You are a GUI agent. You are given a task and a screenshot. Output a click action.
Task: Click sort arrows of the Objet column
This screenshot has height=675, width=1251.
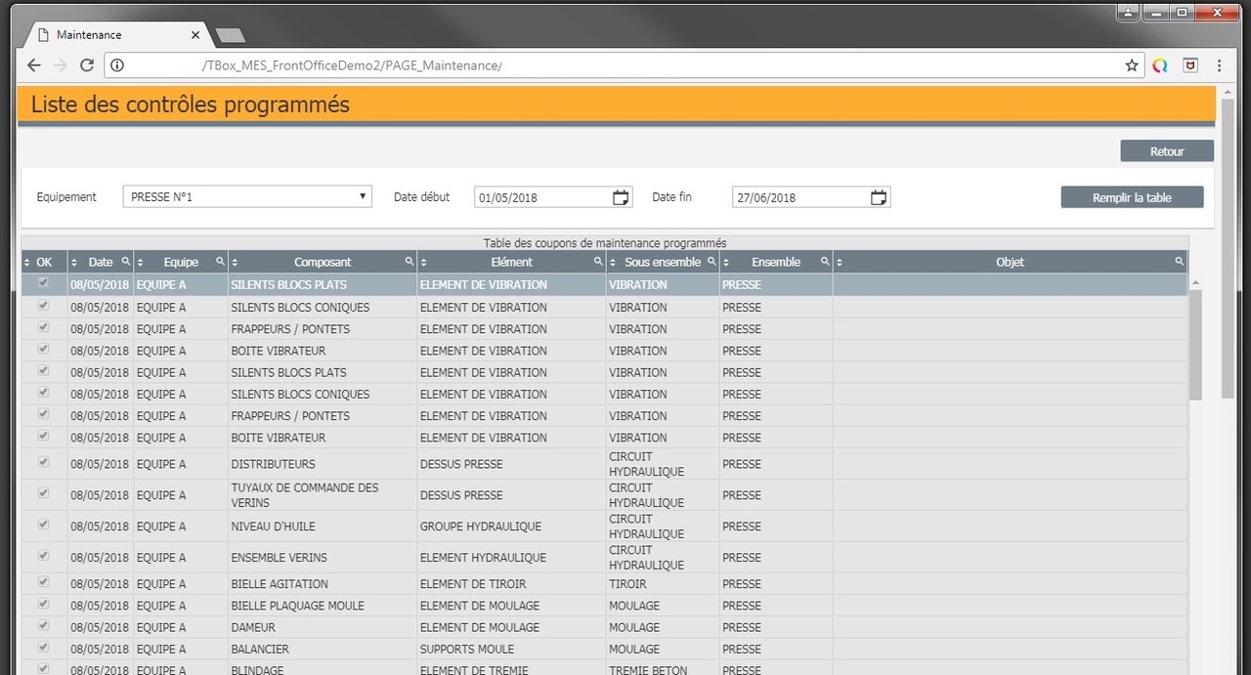pyautogui.click(x=840, y=262)
